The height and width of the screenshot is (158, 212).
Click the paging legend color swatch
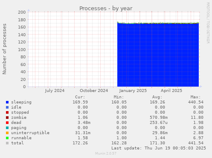(x=7, y=128)
